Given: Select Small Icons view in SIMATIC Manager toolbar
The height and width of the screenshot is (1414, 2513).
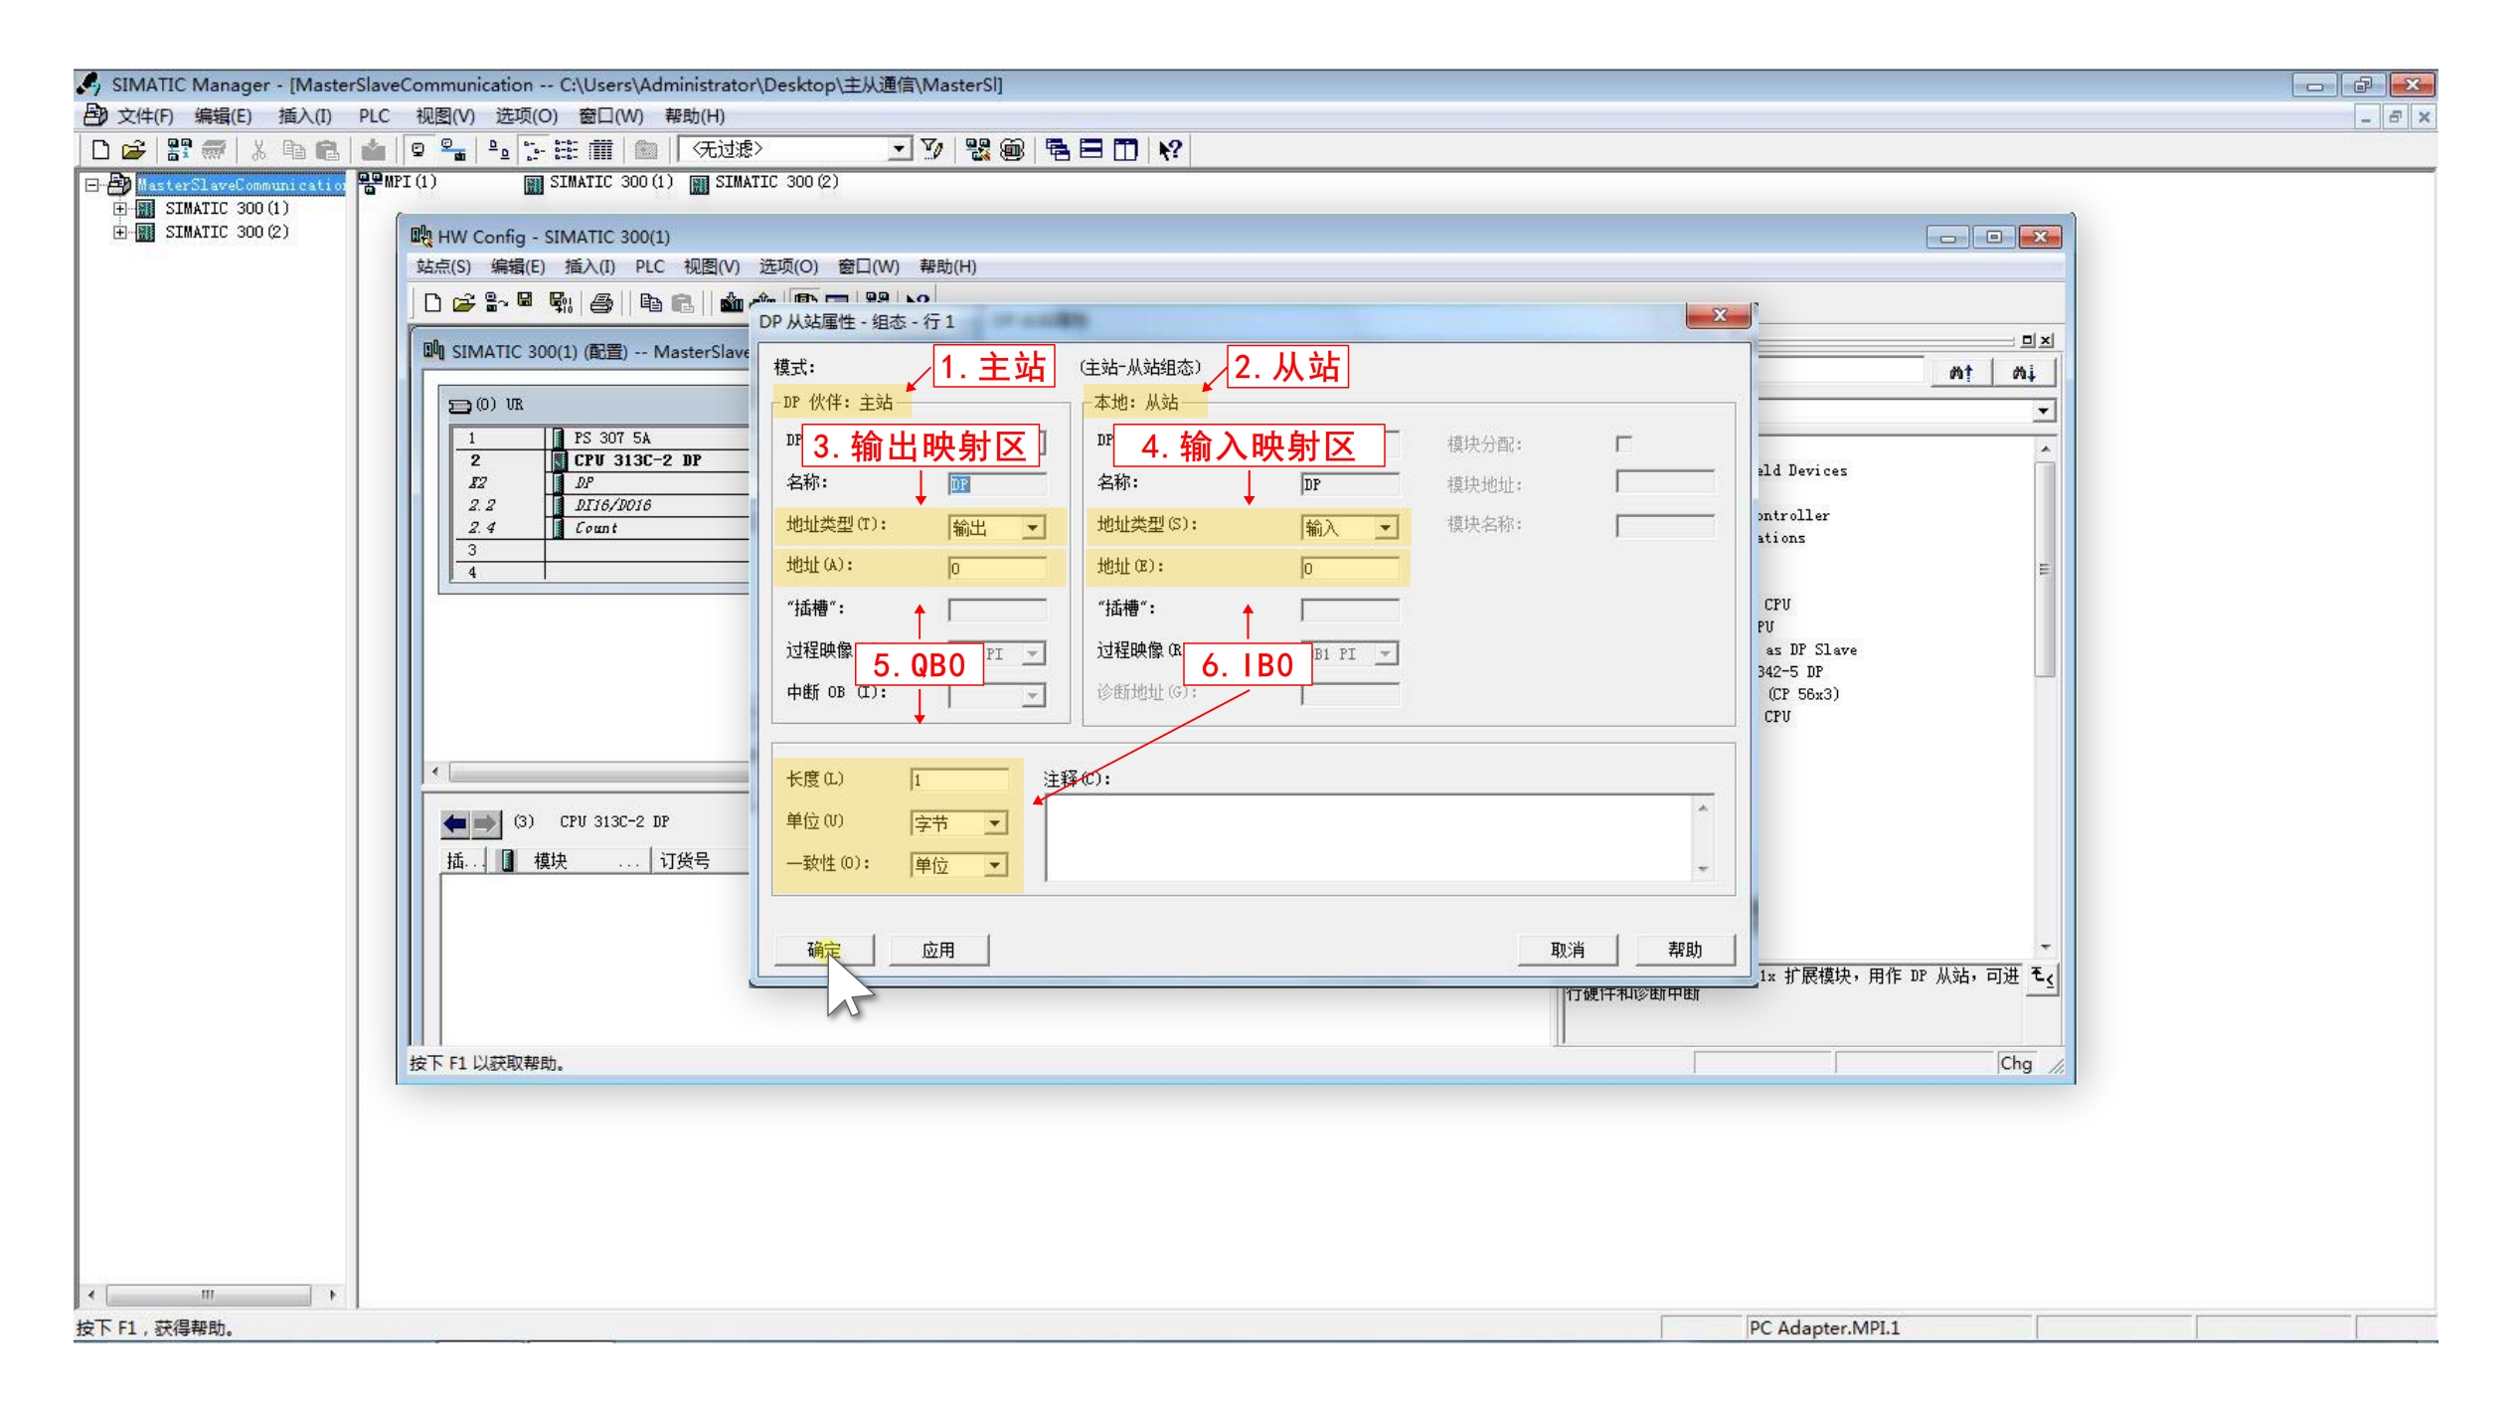Looking at the screenshot, I should (534, 150).
